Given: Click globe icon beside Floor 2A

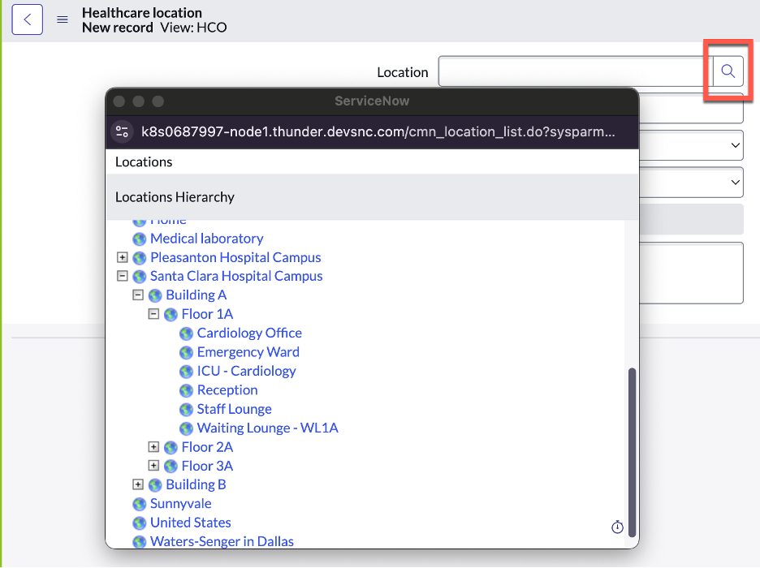Looking at the screenshot, I should point(171,447).
